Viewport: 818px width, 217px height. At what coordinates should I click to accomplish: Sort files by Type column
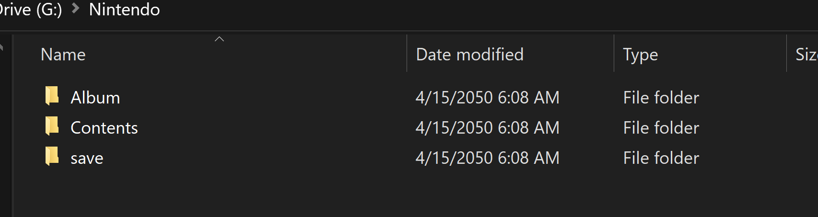tap(640, 55)
